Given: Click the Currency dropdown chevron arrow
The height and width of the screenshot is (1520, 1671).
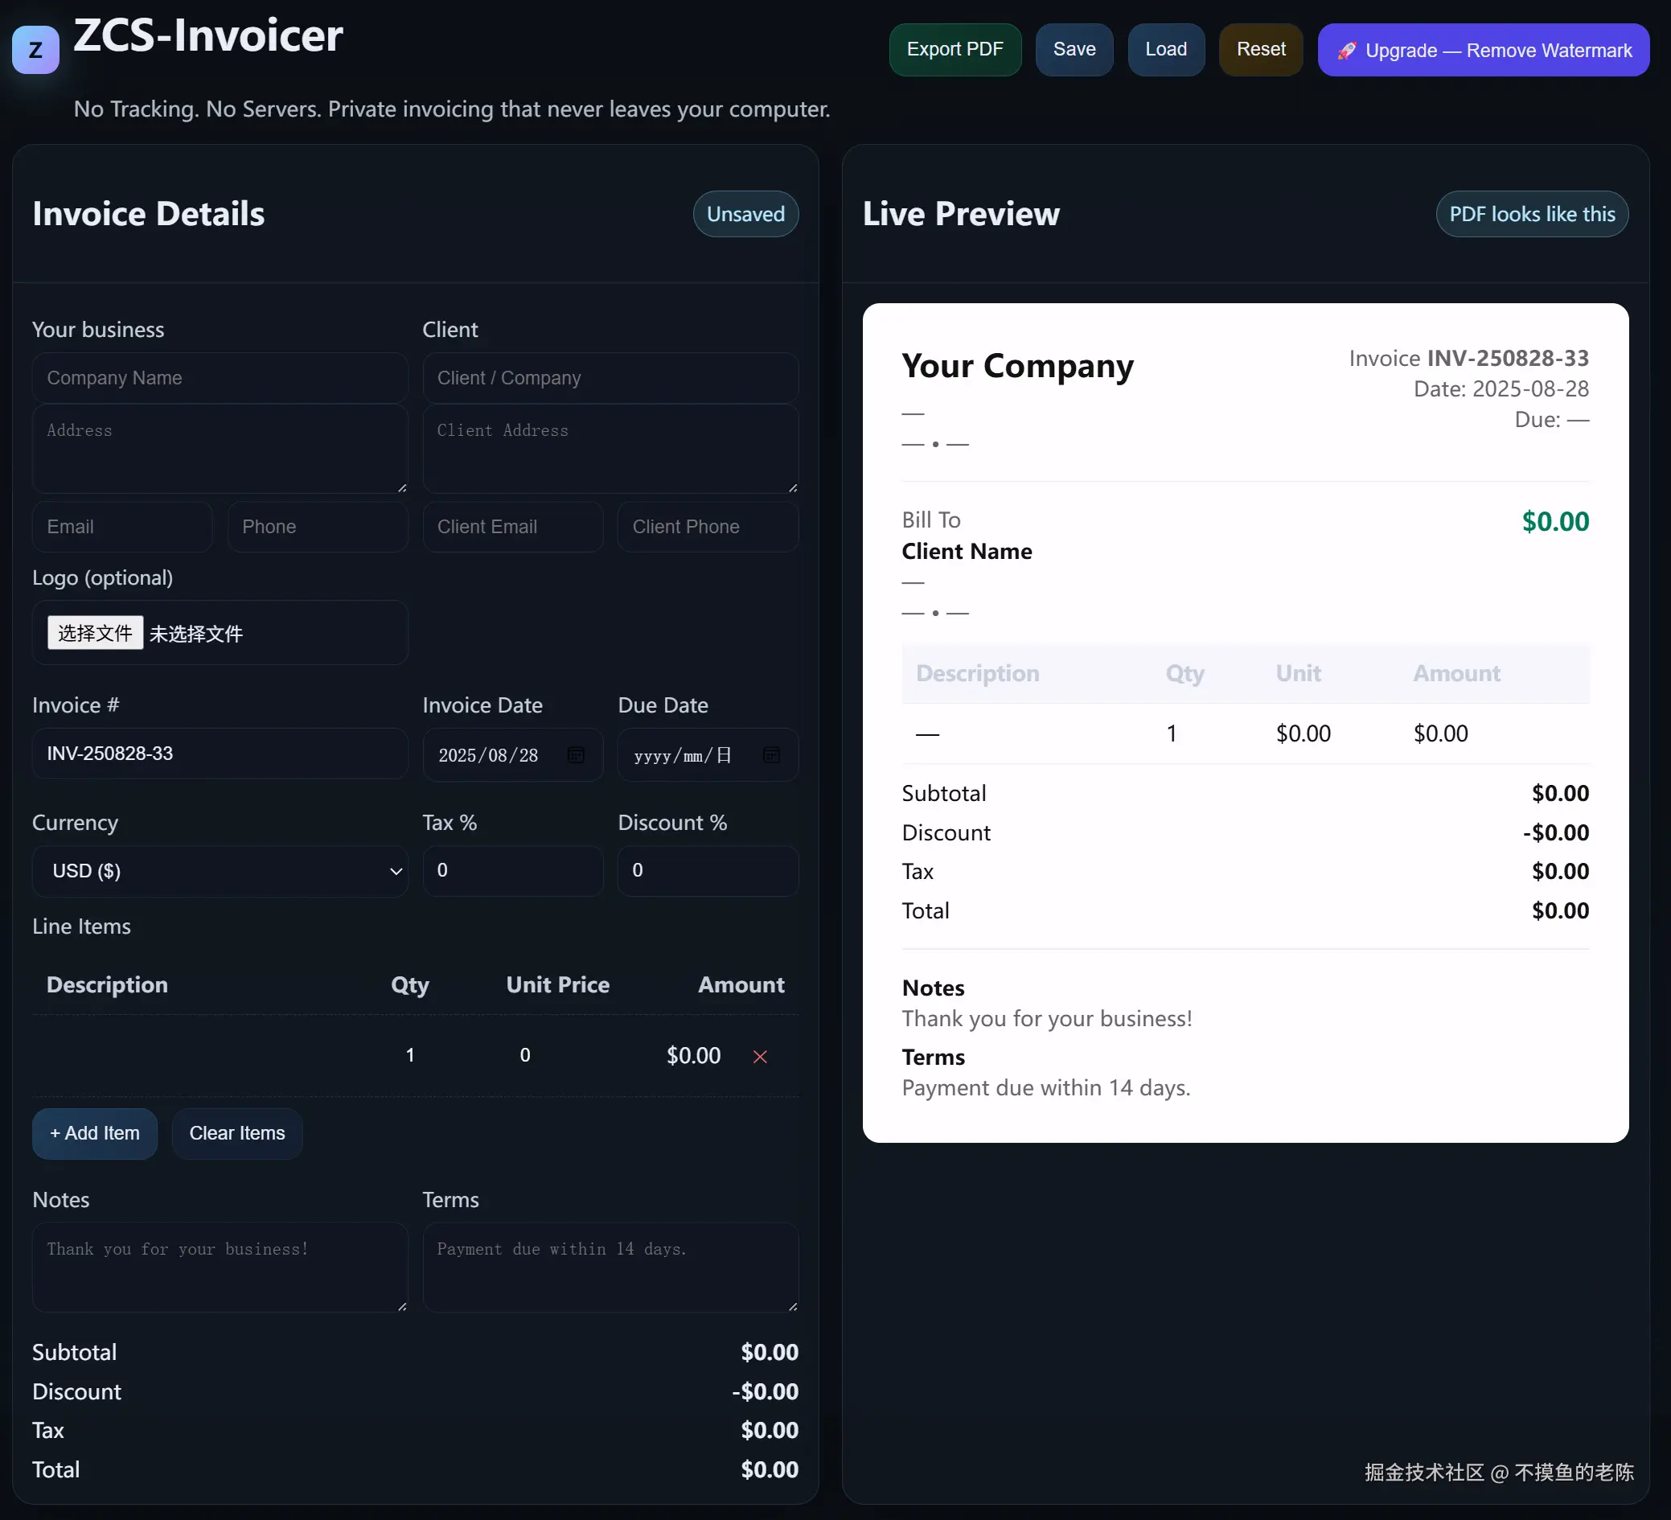Looking at the screenshot, I should [x=396, y=871].
